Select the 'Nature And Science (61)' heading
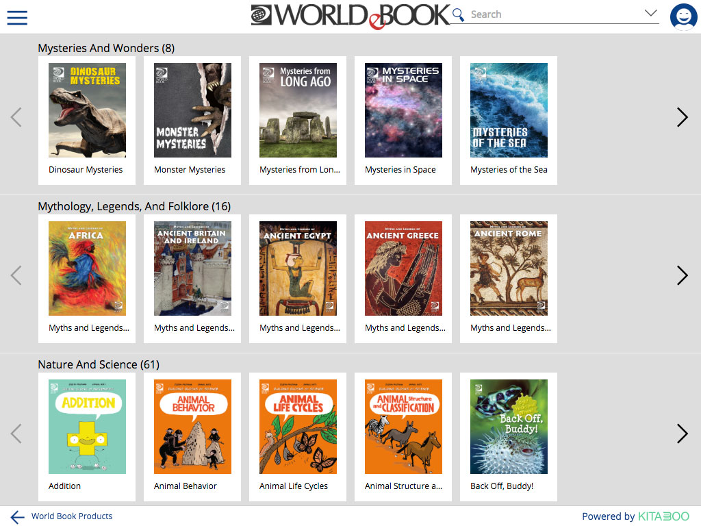 tap(99, 364)
